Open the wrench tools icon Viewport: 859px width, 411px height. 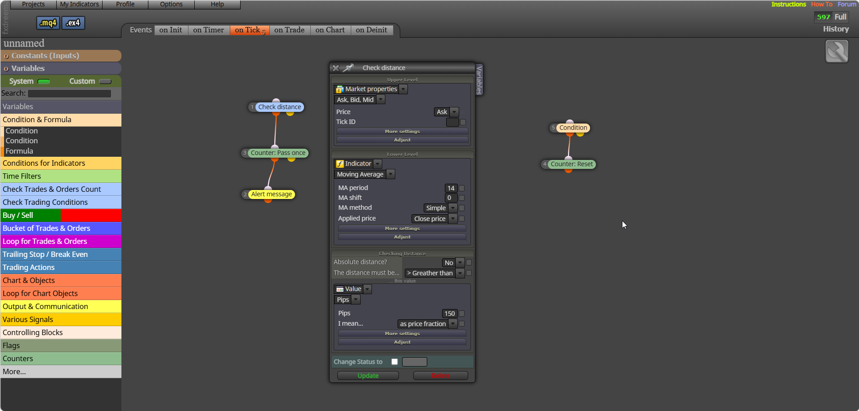837,51
